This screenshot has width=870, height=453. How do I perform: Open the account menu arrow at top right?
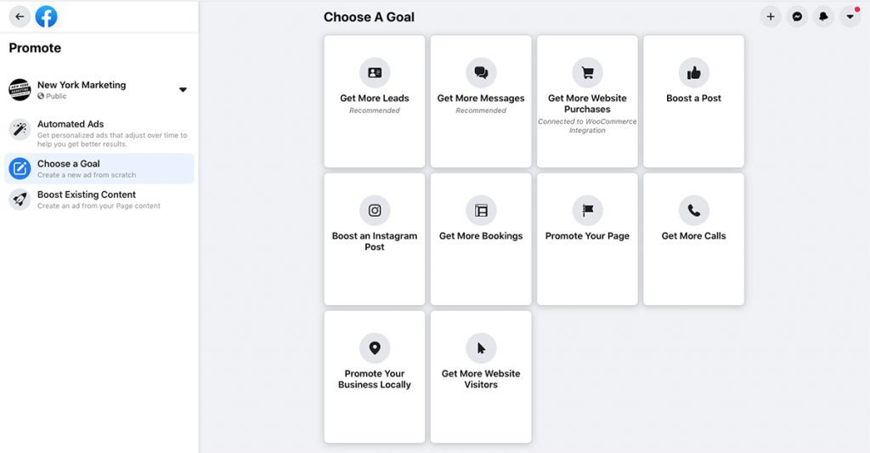click(850, 17)
